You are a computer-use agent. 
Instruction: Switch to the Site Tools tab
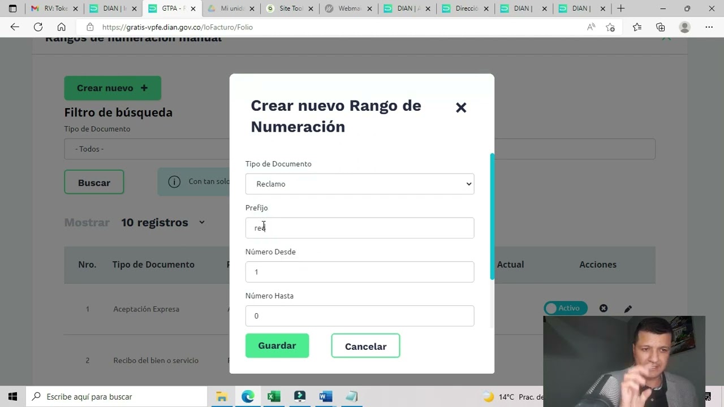(x=290, y=8)
